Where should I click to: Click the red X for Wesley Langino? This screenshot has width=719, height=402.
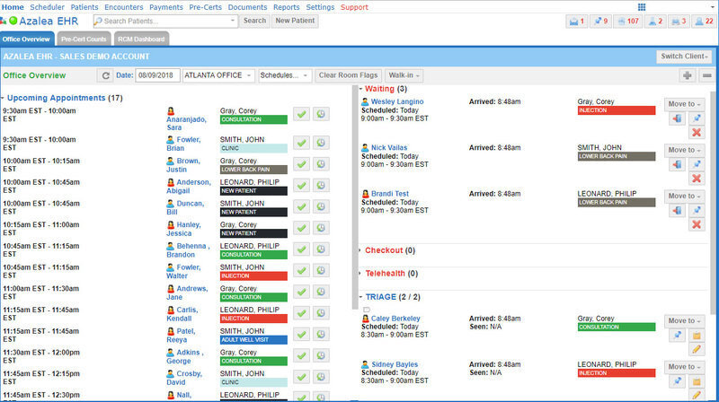tap(697, 132)
